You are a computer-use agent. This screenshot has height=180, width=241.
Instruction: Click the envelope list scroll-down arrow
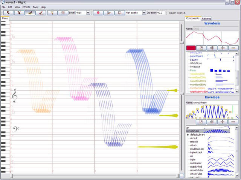pos(237,175)
